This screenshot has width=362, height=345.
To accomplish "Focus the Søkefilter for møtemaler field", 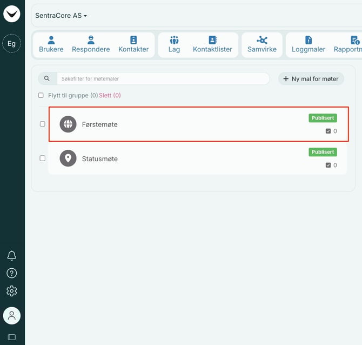I will click(162, 78).
